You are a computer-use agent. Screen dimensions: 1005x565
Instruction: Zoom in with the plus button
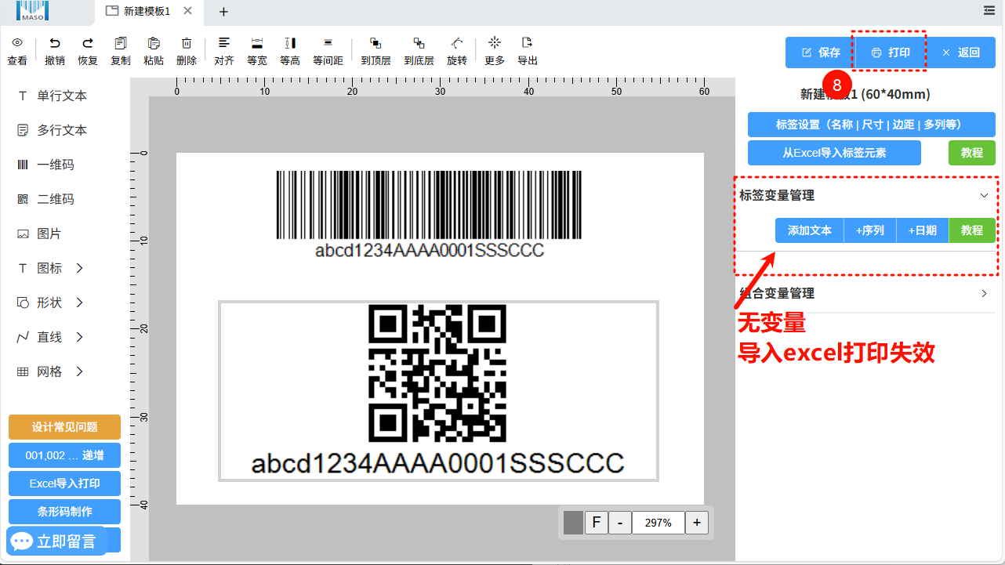(x=696, y=523)
